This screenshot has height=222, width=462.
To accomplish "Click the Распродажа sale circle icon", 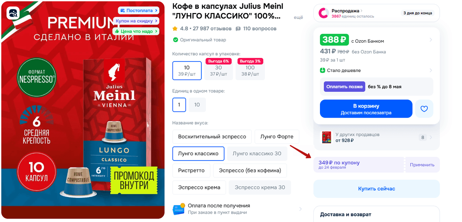I will [324, 13].
